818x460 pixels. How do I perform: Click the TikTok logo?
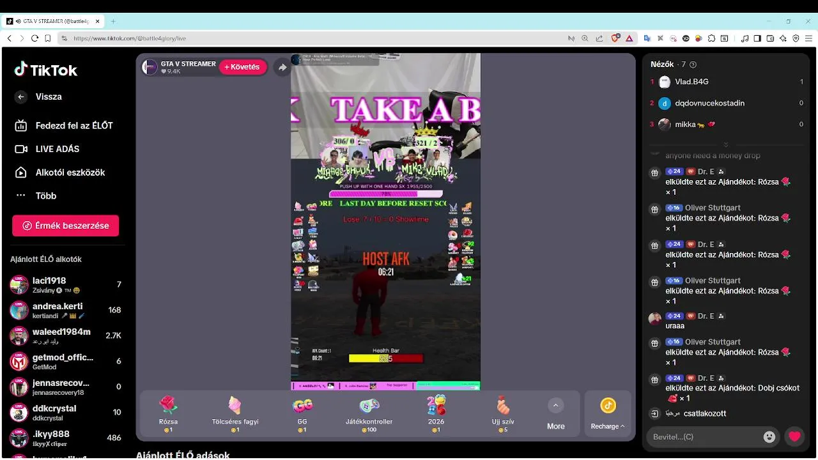click(x=46, y=70)
